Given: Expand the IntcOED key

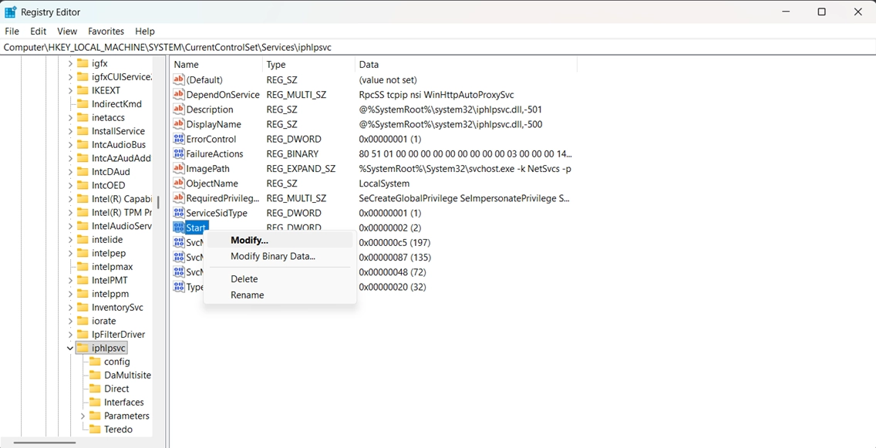Looking at the screenshot, I should pos(70,186).
